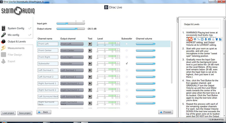Play test tone for Front Center
226x123 pixels.
(90, 50)
